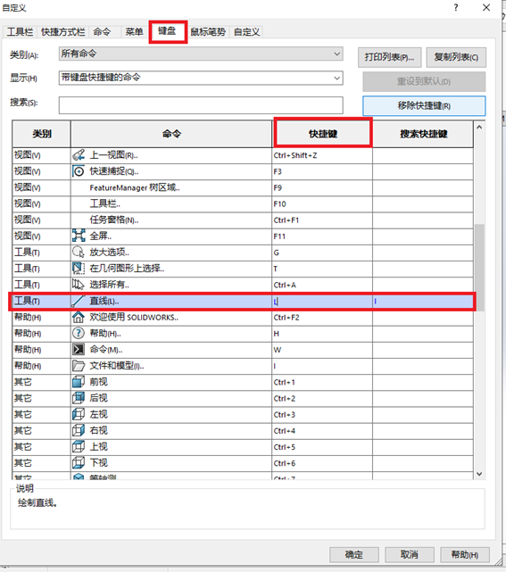Viewport: 506px width, 572px height.
Task: Click the list scrollbar down arrow
Action: (479, 474)
